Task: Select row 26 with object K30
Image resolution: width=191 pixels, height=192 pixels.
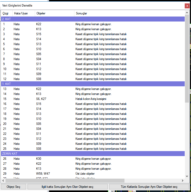Action: click(x=93, y=159)
